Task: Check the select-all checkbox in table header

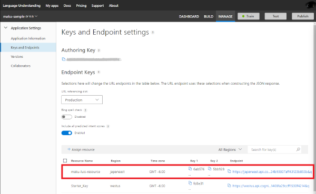Action: 65,160
